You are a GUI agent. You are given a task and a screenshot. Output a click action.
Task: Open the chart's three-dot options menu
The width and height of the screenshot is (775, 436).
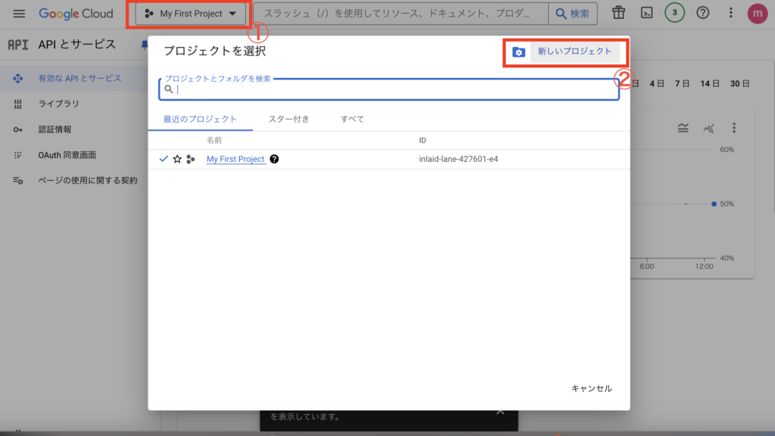pos(733,128)
